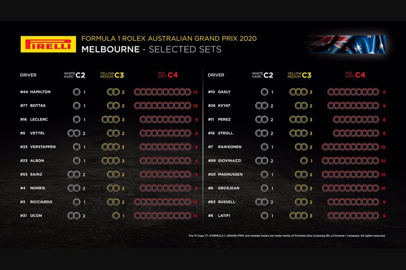Click Hamilton's white C2 hard tyre icon
406x270 pixels.
pyautogui.click(x=77, y=92)
